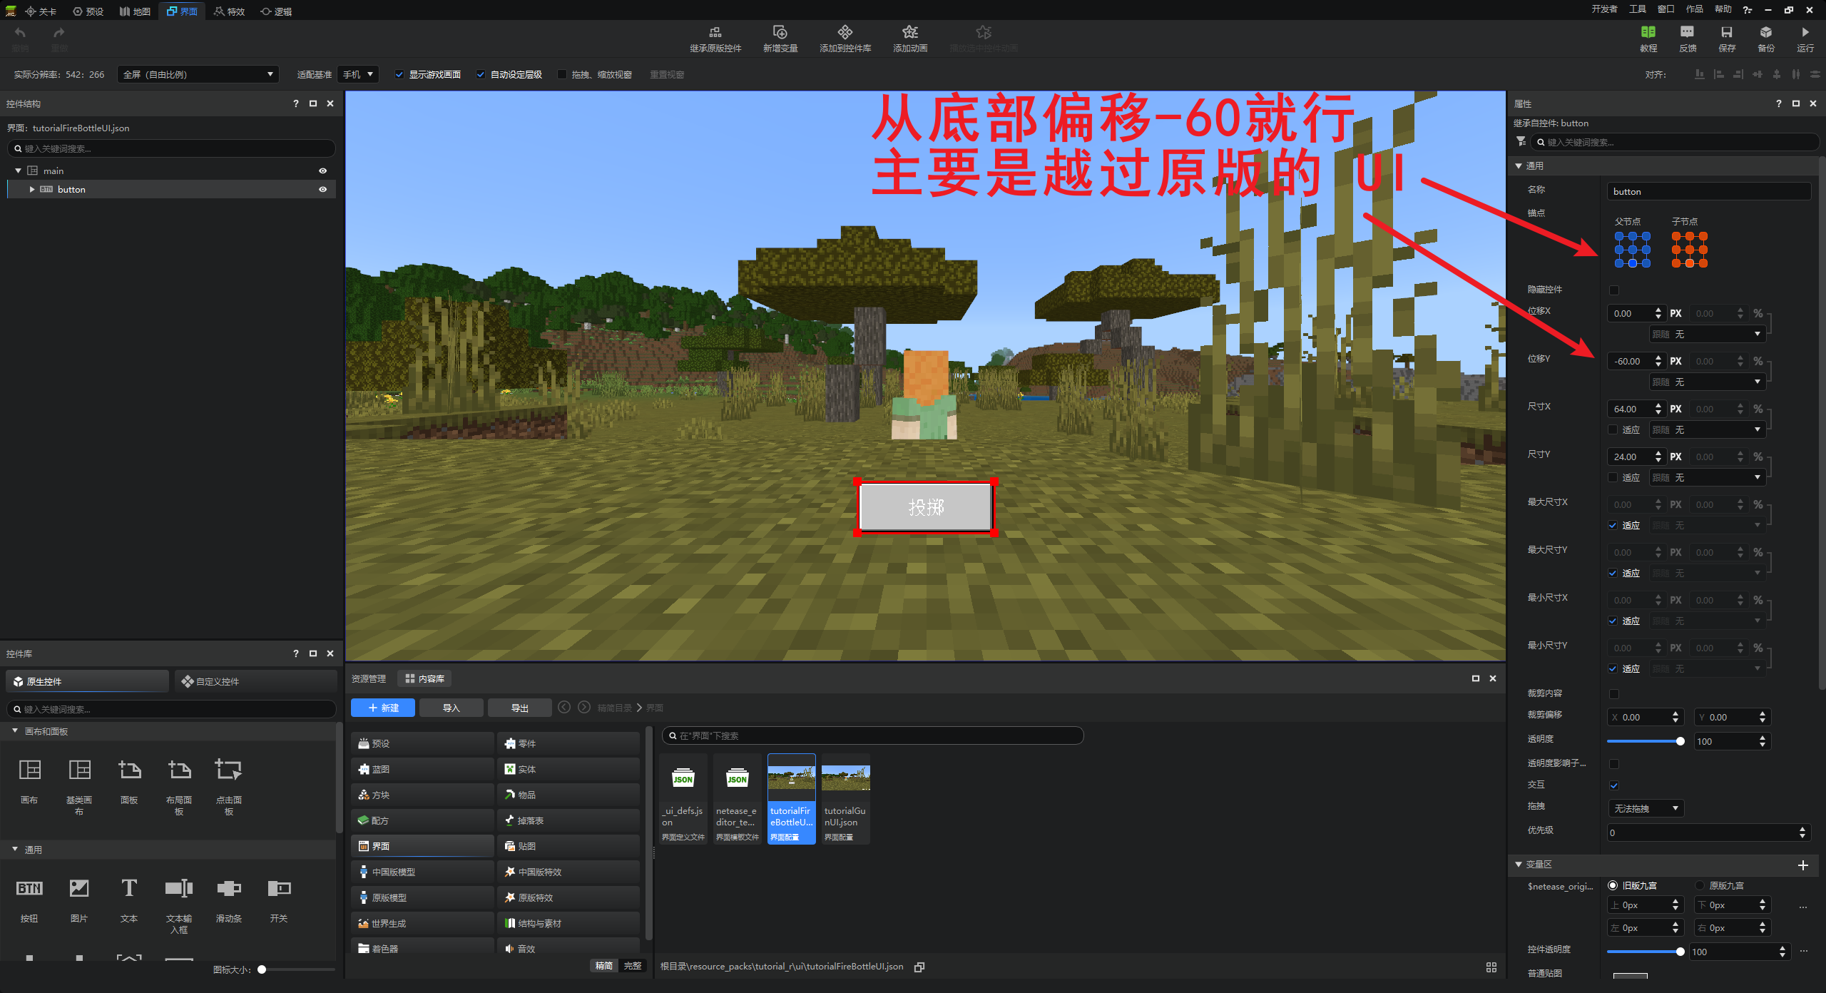Click the 备份 backup icon

(x=1765, y=32)
